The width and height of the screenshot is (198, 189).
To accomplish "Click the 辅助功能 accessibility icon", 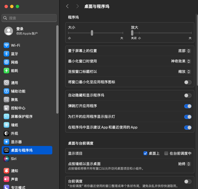I will (x=6, y=91).
